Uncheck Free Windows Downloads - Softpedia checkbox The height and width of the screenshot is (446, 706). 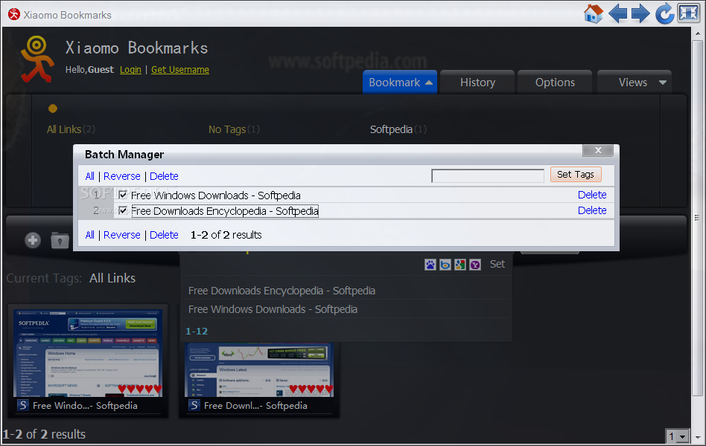pos(123,195)
